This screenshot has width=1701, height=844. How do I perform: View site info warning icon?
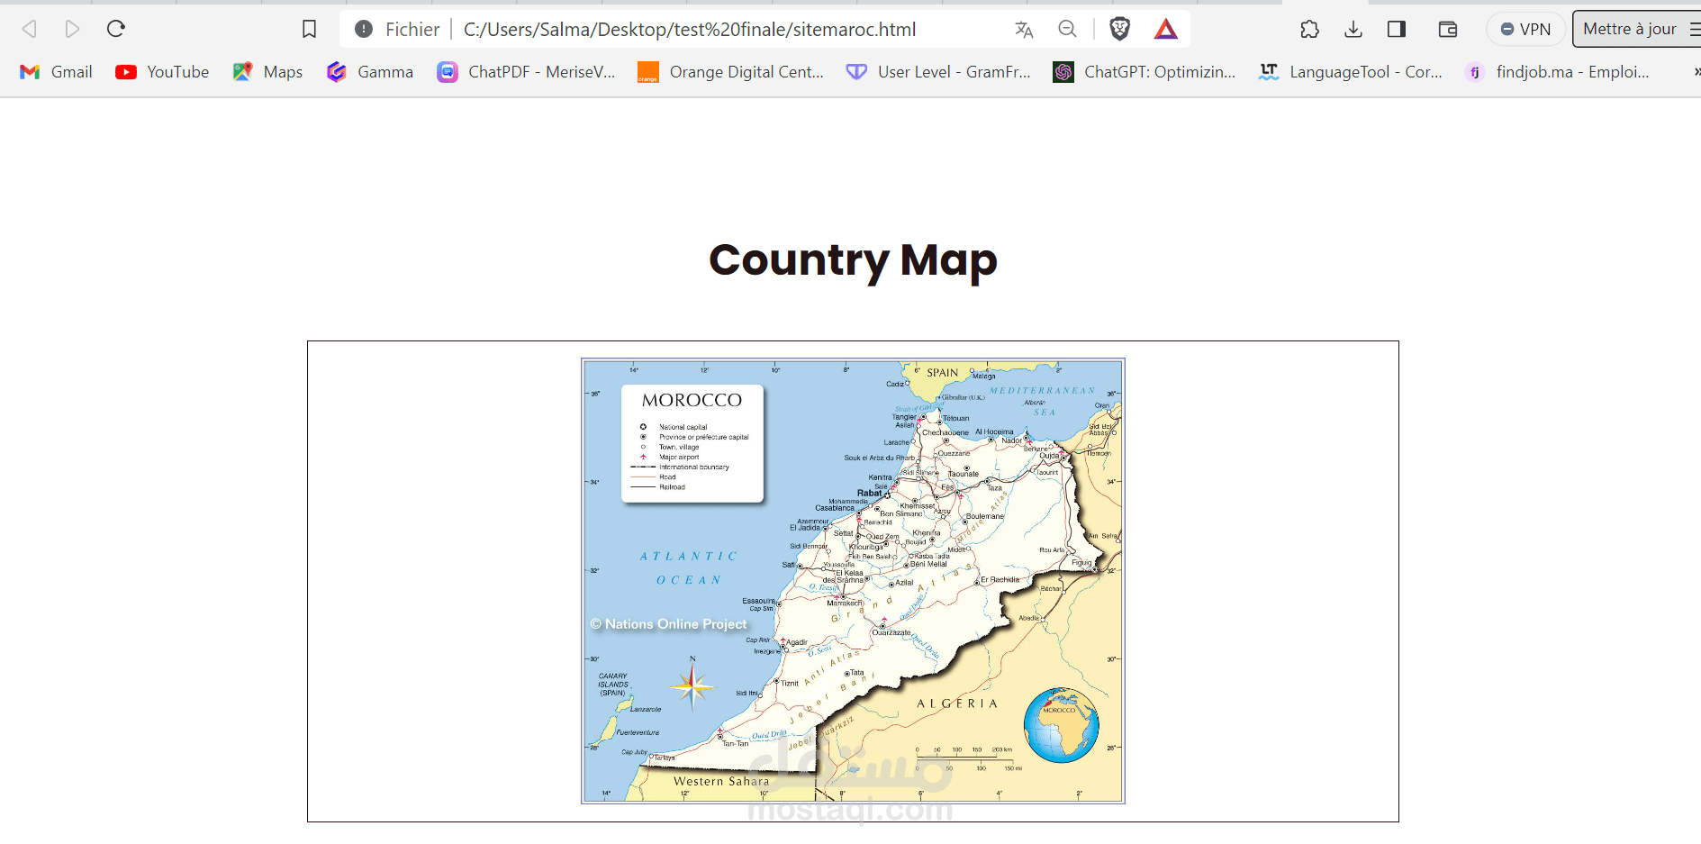coord(364,29)
